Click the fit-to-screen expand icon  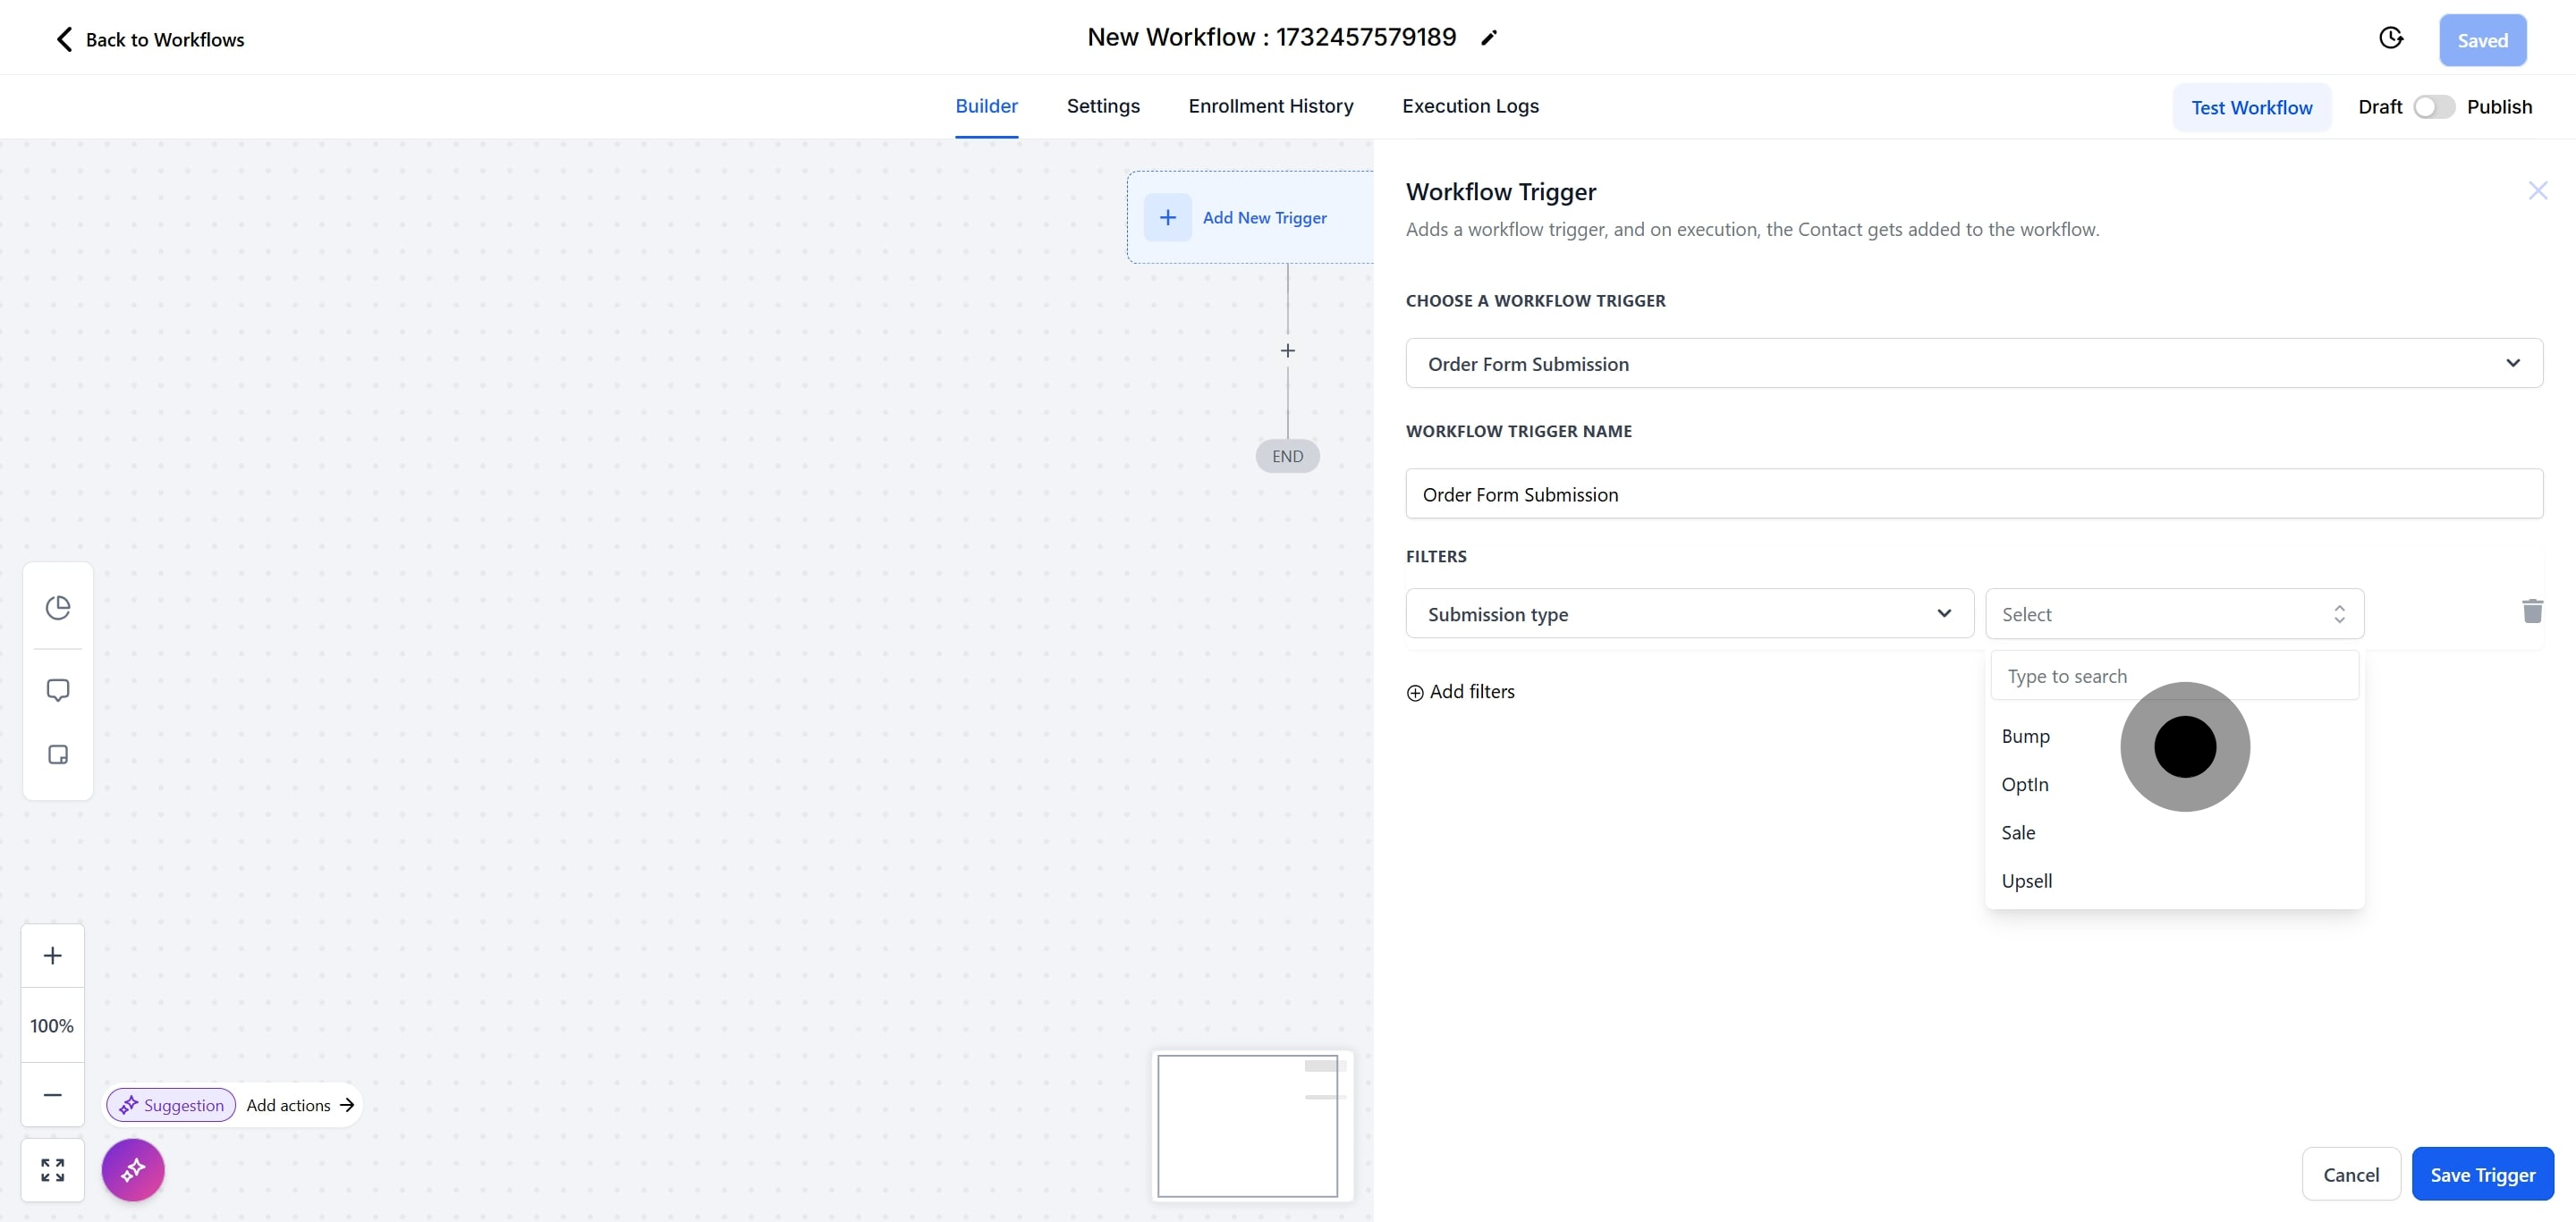point(53,1169)
